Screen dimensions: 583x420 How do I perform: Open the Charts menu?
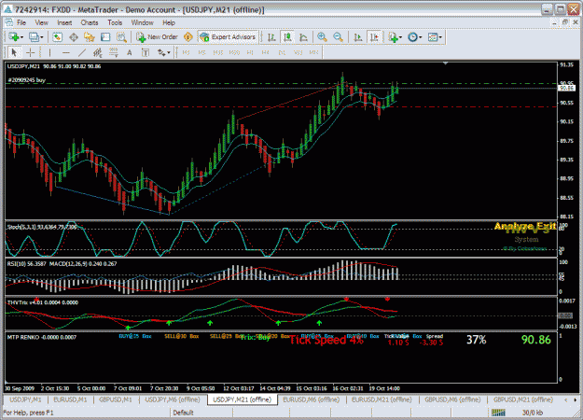90,22
